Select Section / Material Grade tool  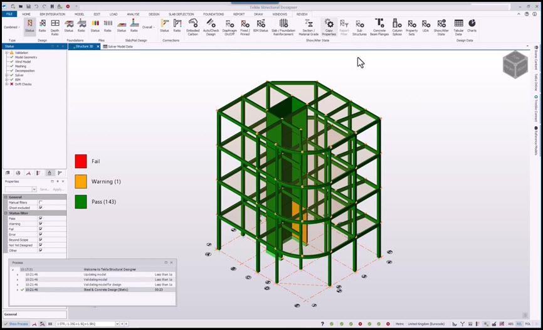308,27
